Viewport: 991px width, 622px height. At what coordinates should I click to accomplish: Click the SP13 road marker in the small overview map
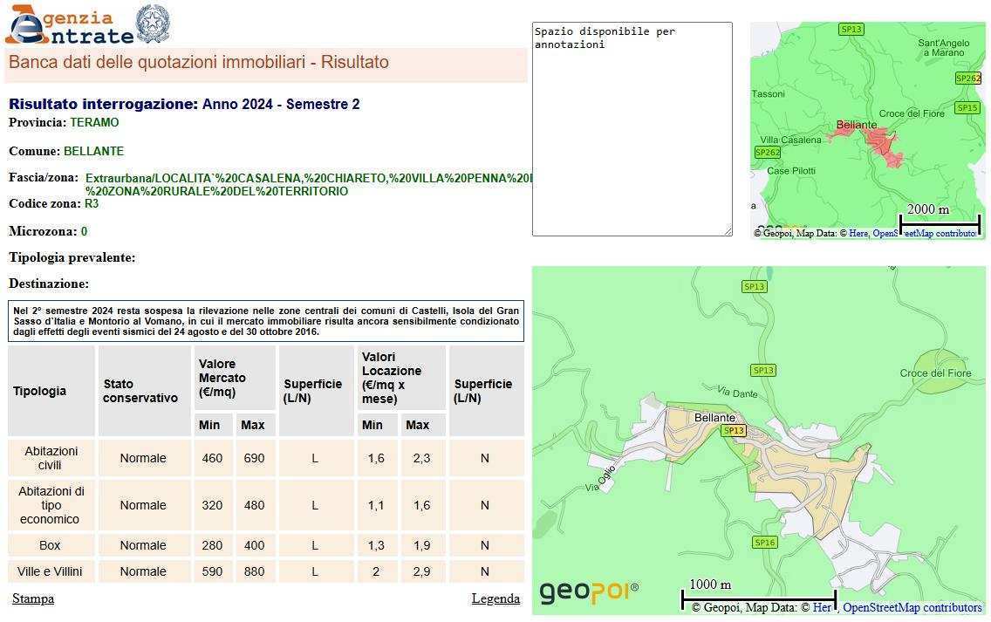point(851,30)
